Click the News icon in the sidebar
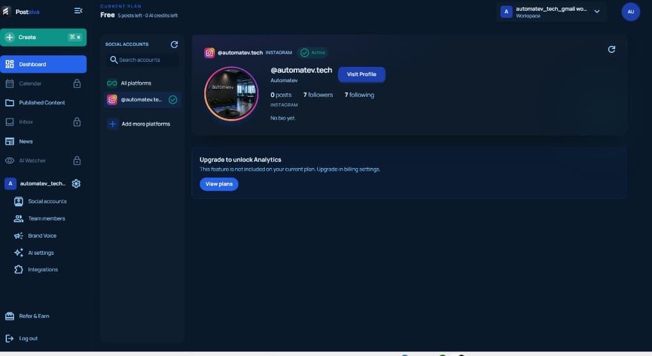Viewport: 652px width, 356px height. tap(10, 141)
